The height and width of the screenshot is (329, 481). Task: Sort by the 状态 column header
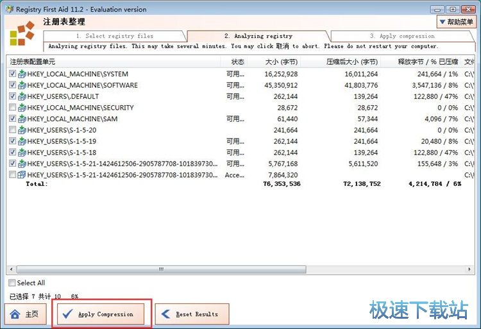[234, 62]
